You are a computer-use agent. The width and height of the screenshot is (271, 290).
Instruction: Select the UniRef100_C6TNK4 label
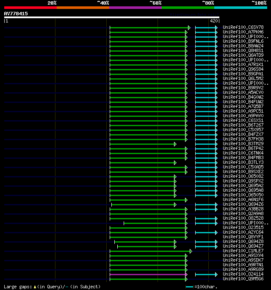point(243,153)
